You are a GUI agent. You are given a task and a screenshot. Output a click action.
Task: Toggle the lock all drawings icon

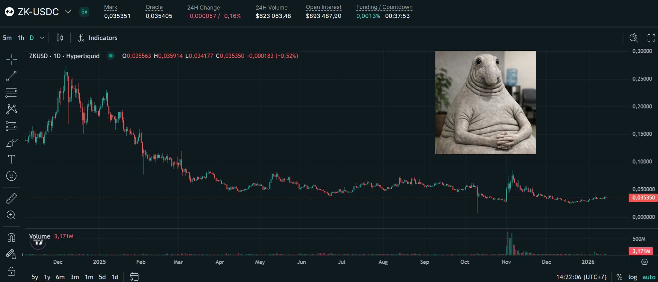point(12,271)
